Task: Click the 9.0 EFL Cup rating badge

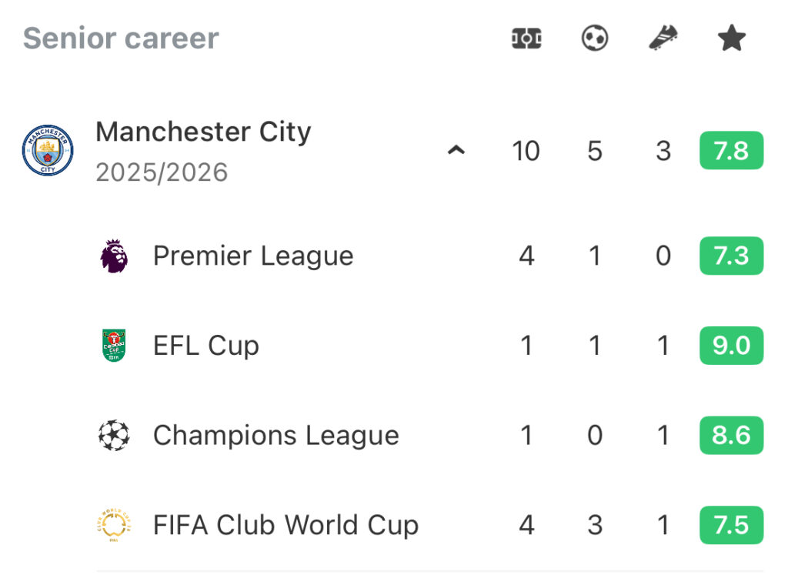Action: click(731, 346)
